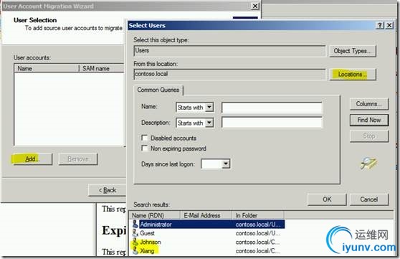Cancel the Select Users dialog
400x259 pixels.
369,199
